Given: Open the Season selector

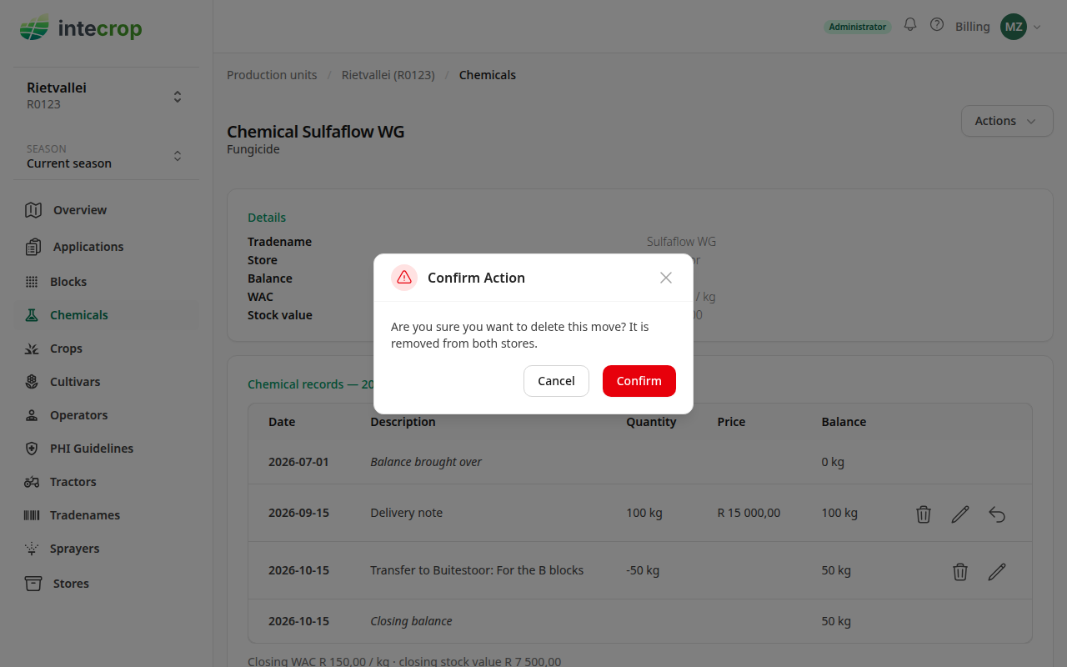Looking at the screenshot, I should tap(106, 156).
